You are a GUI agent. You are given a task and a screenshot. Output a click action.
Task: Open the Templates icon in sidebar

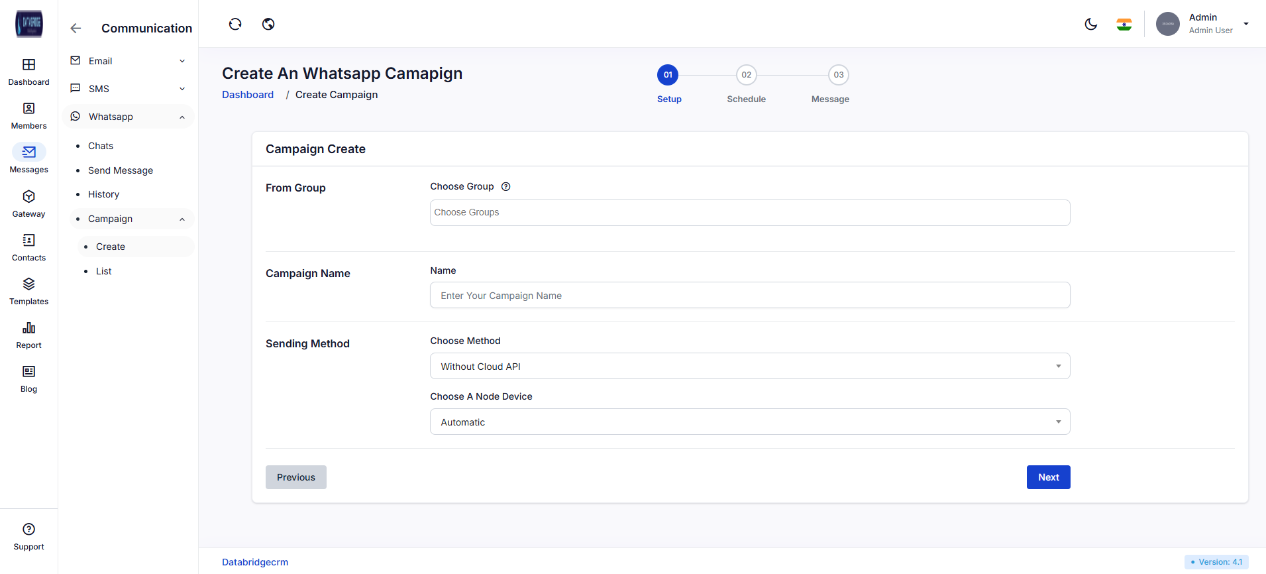tap(28, 284)
